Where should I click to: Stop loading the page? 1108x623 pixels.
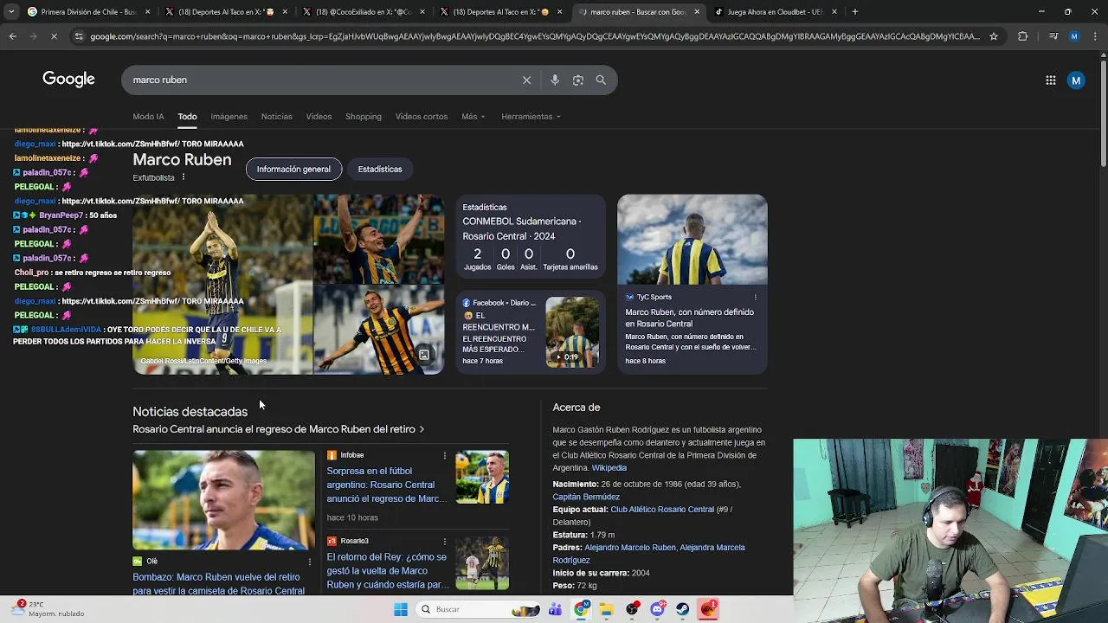pyautogui.click(x=53, y=36)
